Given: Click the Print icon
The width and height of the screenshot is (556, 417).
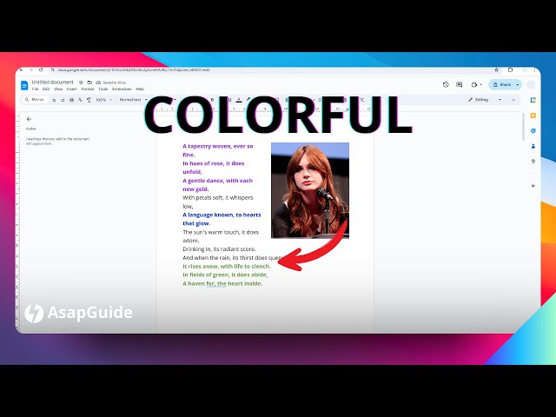Looking at the screenshot, I should 71,100.
